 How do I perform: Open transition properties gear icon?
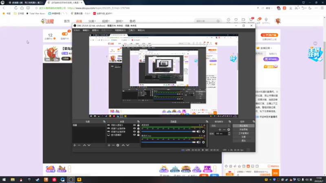coord(229,130)
